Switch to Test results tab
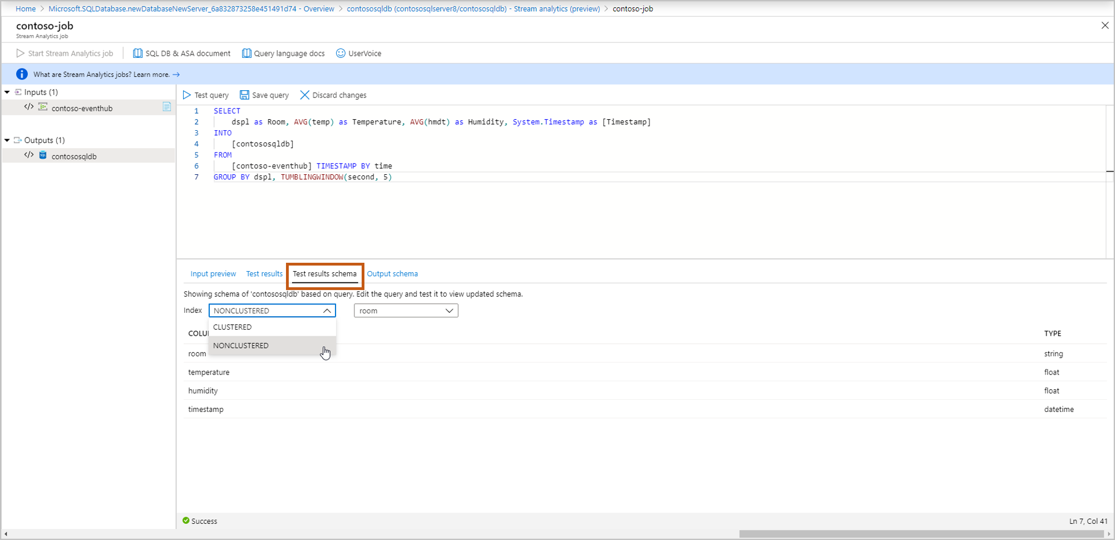1115x540 pixels. pyautogui.click(x=264, y=274)
